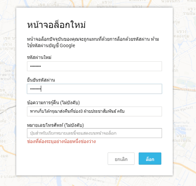Click the red validation error message

[x=62, y=141]
